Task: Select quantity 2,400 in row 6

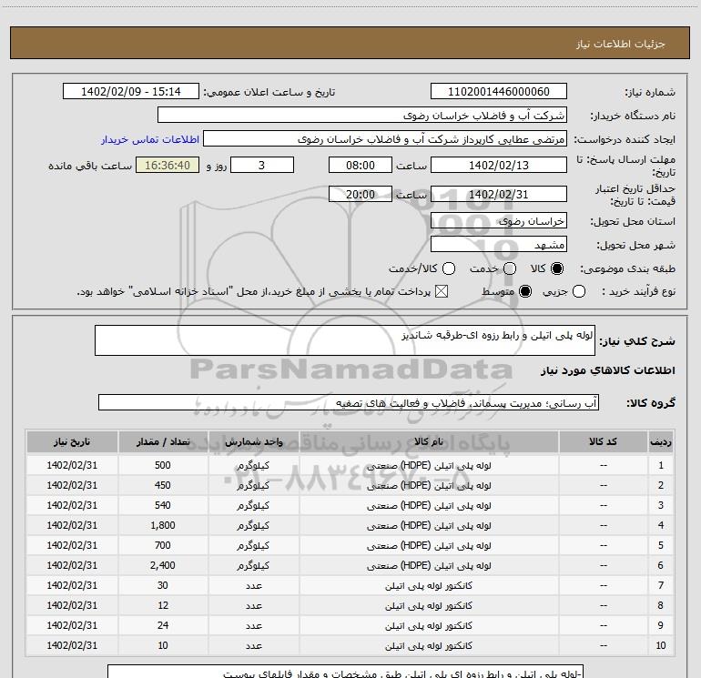Action: click(163, 565)
